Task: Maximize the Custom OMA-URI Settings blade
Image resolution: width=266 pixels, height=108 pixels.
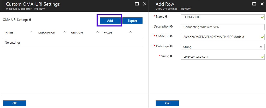Action: click(137, 4)
